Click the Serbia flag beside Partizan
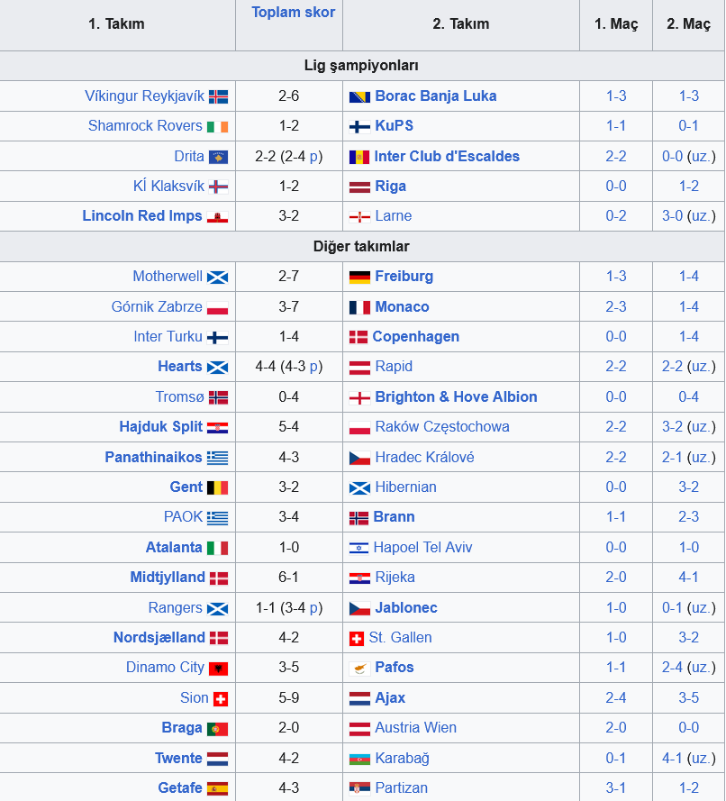This screenshot has width=726, height=801. [359, 788]
